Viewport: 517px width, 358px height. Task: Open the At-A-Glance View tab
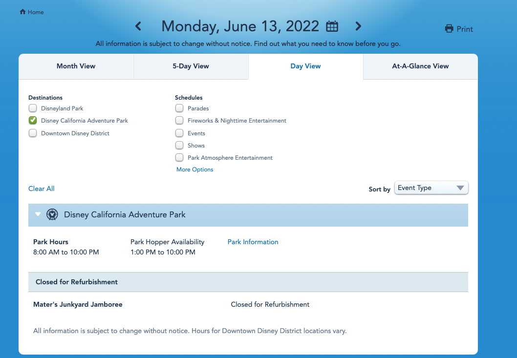pyautogui.click(x=420, y=66)
